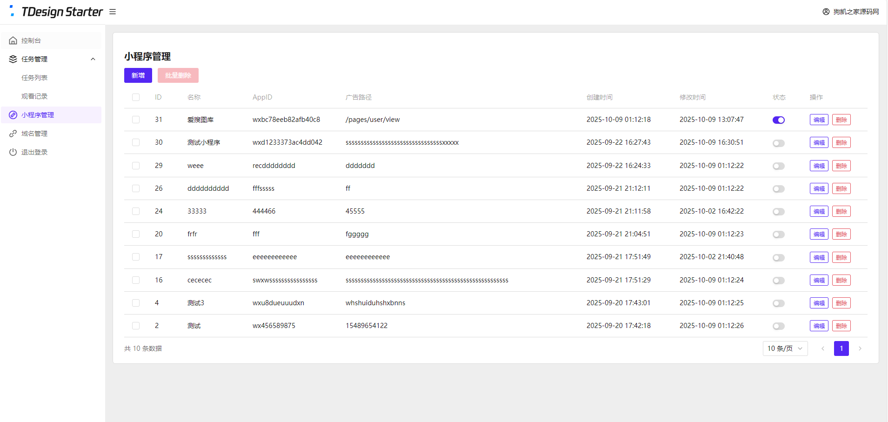Check the select-all checkbox in header
Screen dimensions: 888x422
click(x=136, y=97)
